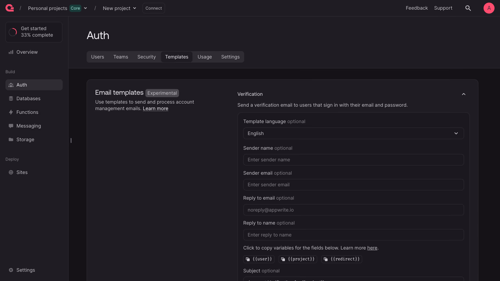Focus the Sender name field
The height and width of the screenshot is (281, 500).
click(354, 160)
